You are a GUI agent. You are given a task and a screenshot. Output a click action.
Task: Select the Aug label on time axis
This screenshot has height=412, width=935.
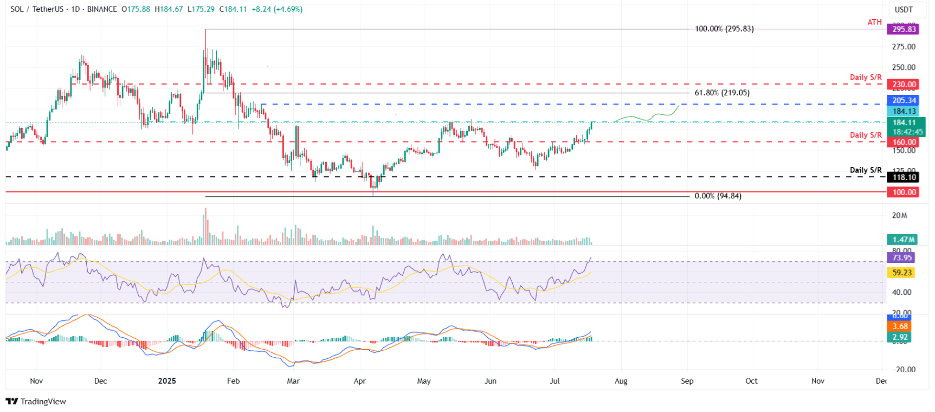pyautogui.click(x=621, y=381)
